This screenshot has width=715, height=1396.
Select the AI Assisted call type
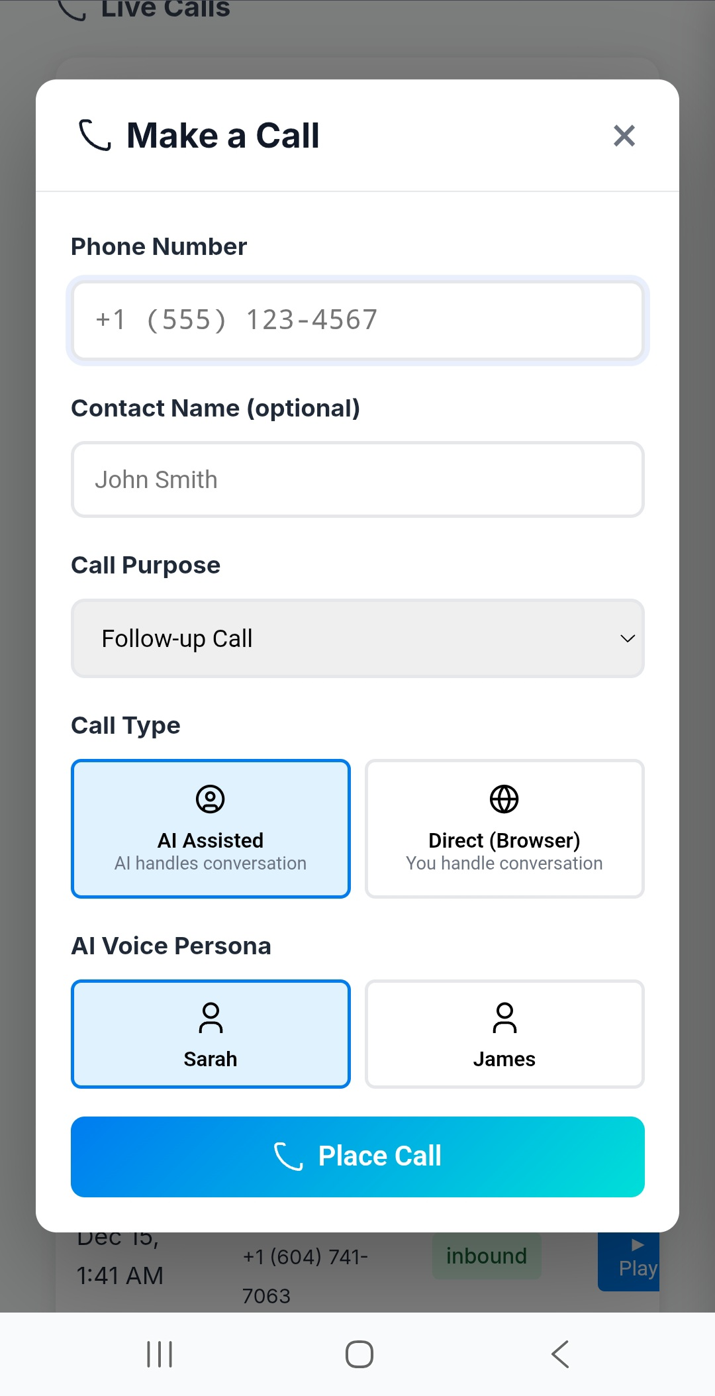click(x=210, y=828)
